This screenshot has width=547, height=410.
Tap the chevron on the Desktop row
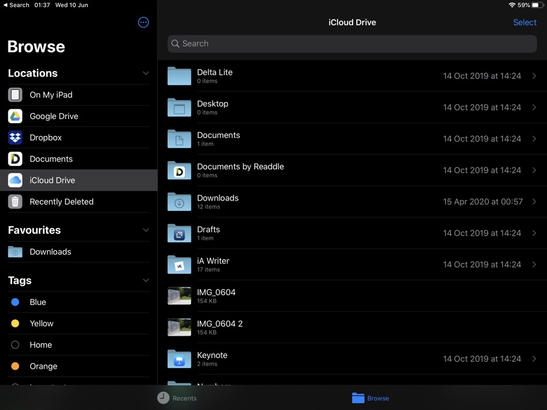(x=534, y=107)
